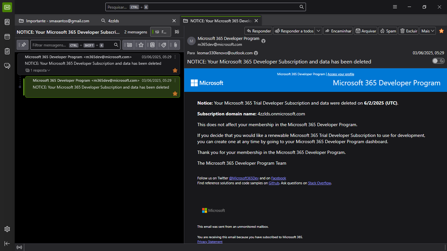Open the Tasks space in sidebar
The height and width of the screenshot is (251, 447).
pyautogui.click(x=7, y=51)
